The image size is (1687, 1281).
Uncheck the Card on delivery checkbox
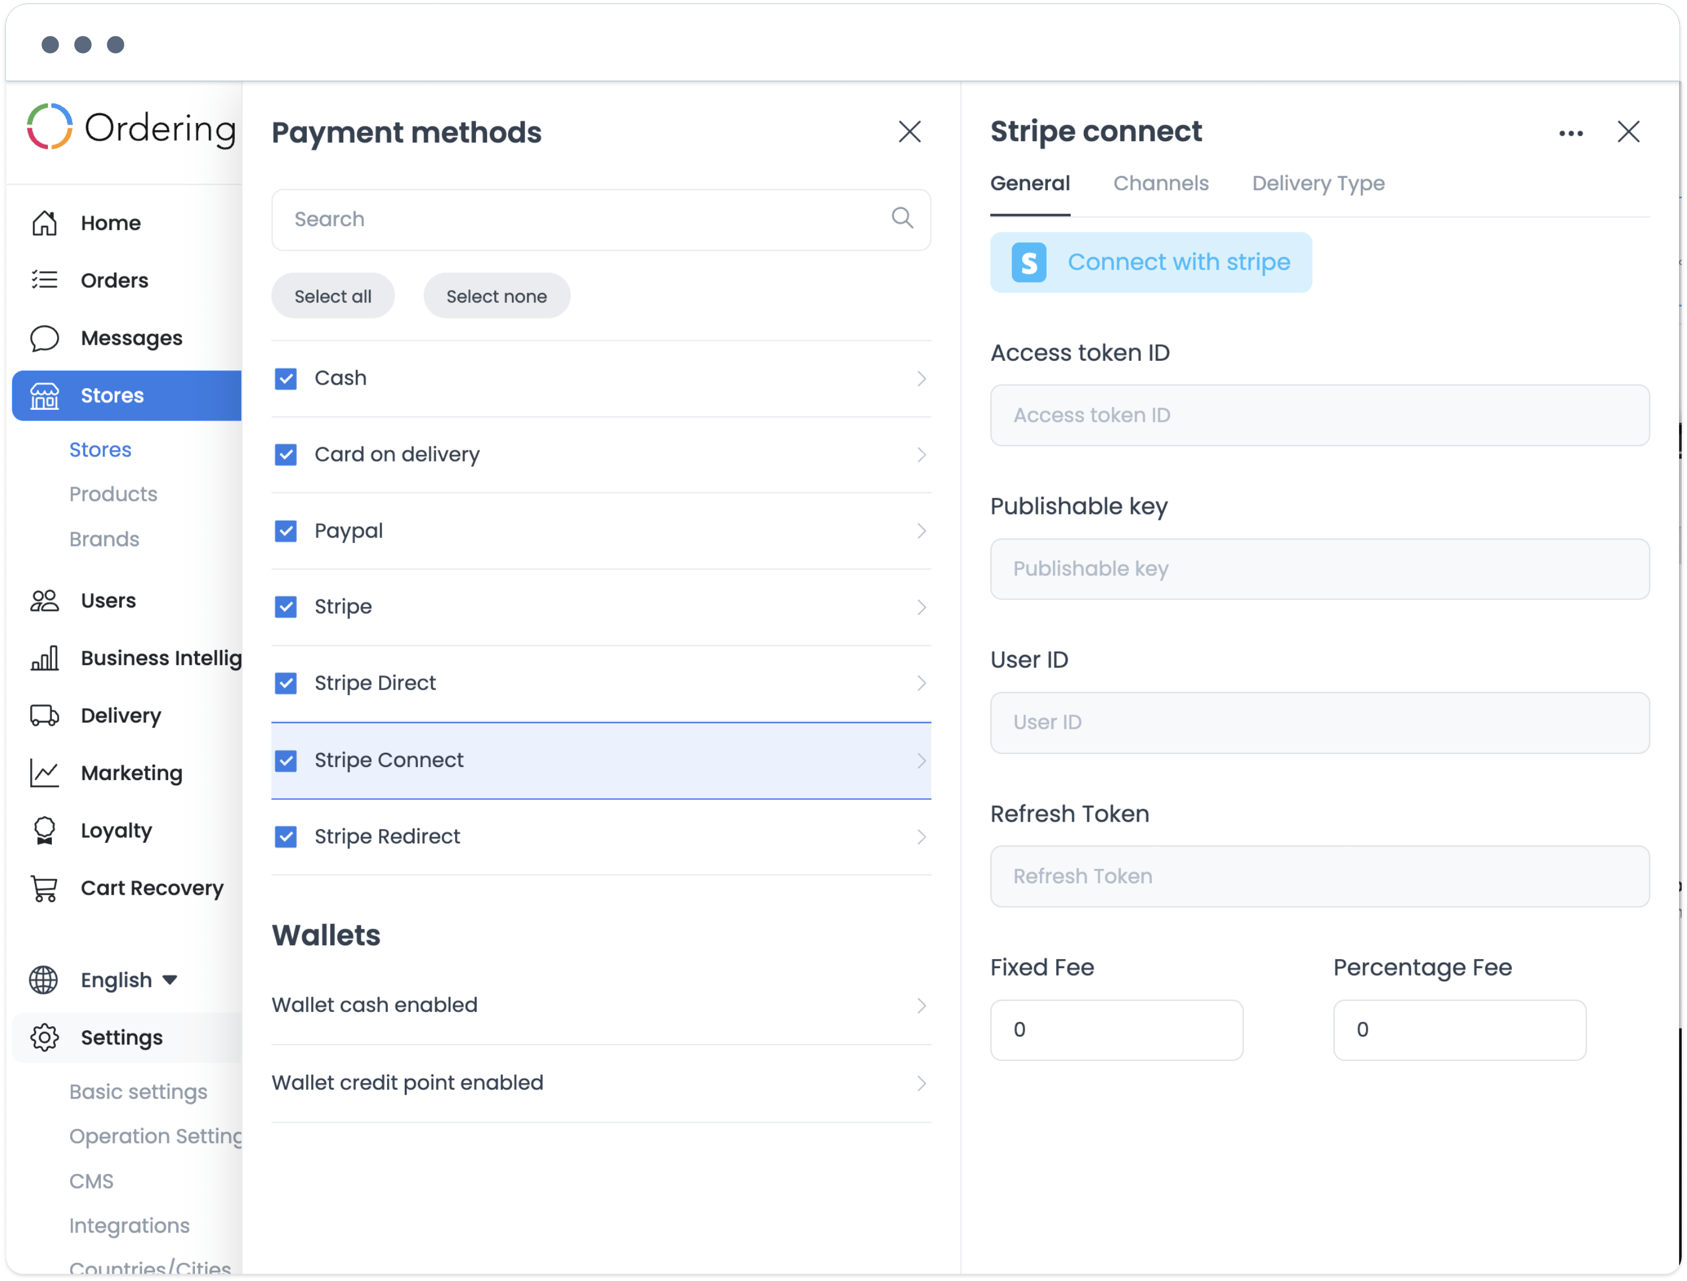[x=286, y=455]
